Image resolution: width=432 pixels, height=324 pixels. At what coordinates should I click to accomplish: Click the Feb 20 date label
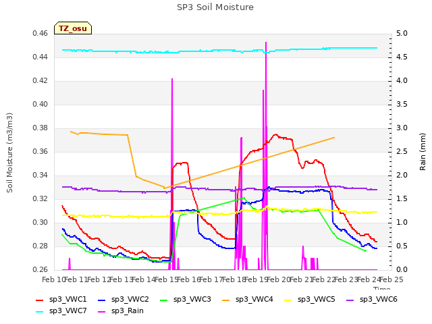279,280
